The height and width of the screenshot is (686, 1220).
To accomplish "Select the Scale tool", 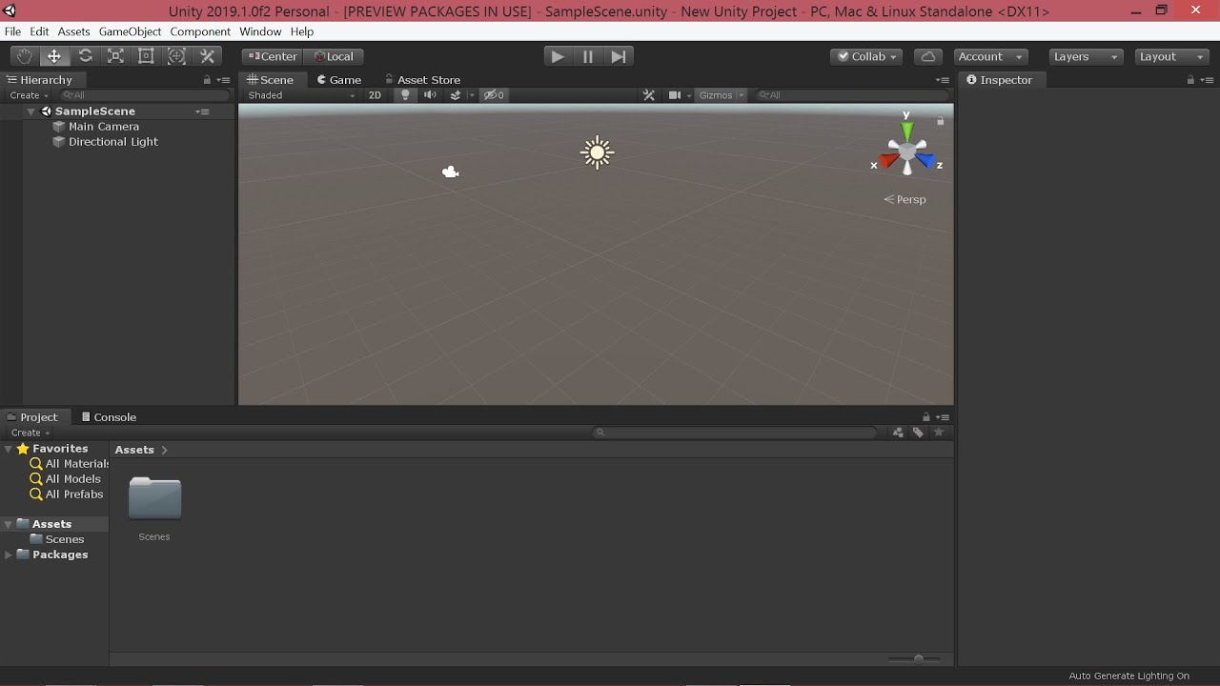I will pos(115,55).
